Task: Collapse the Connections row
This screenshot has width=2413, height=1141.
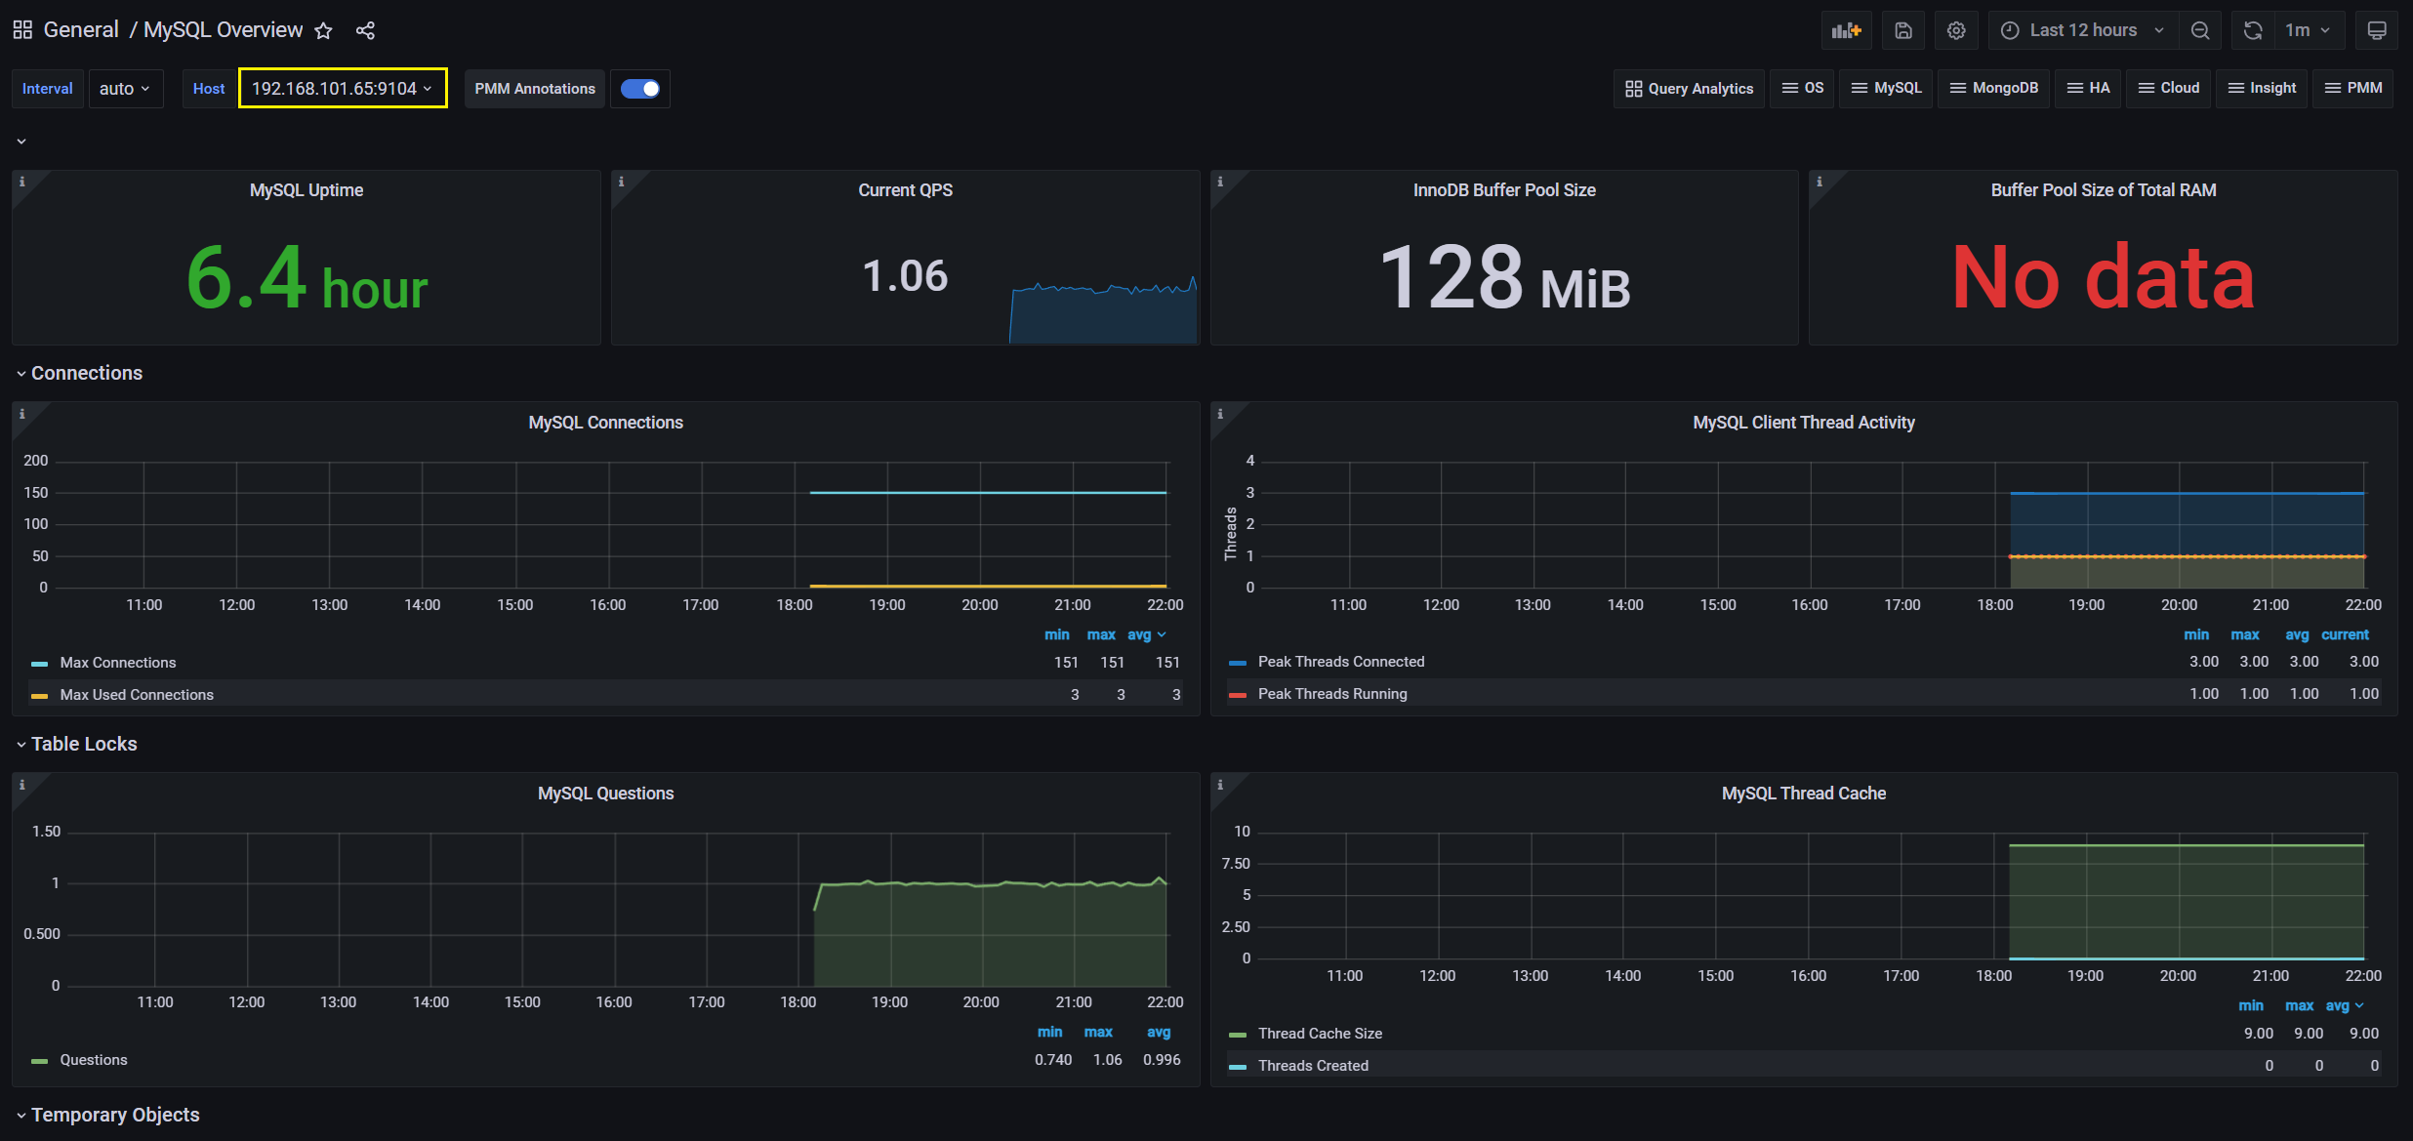Action: (x=86, y=373)
